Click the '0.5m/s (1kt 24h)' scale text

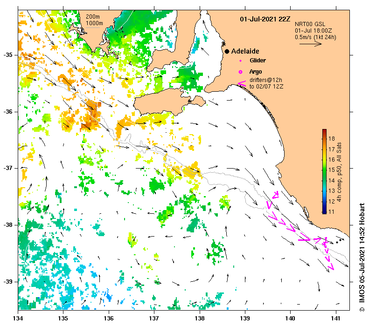315,37
